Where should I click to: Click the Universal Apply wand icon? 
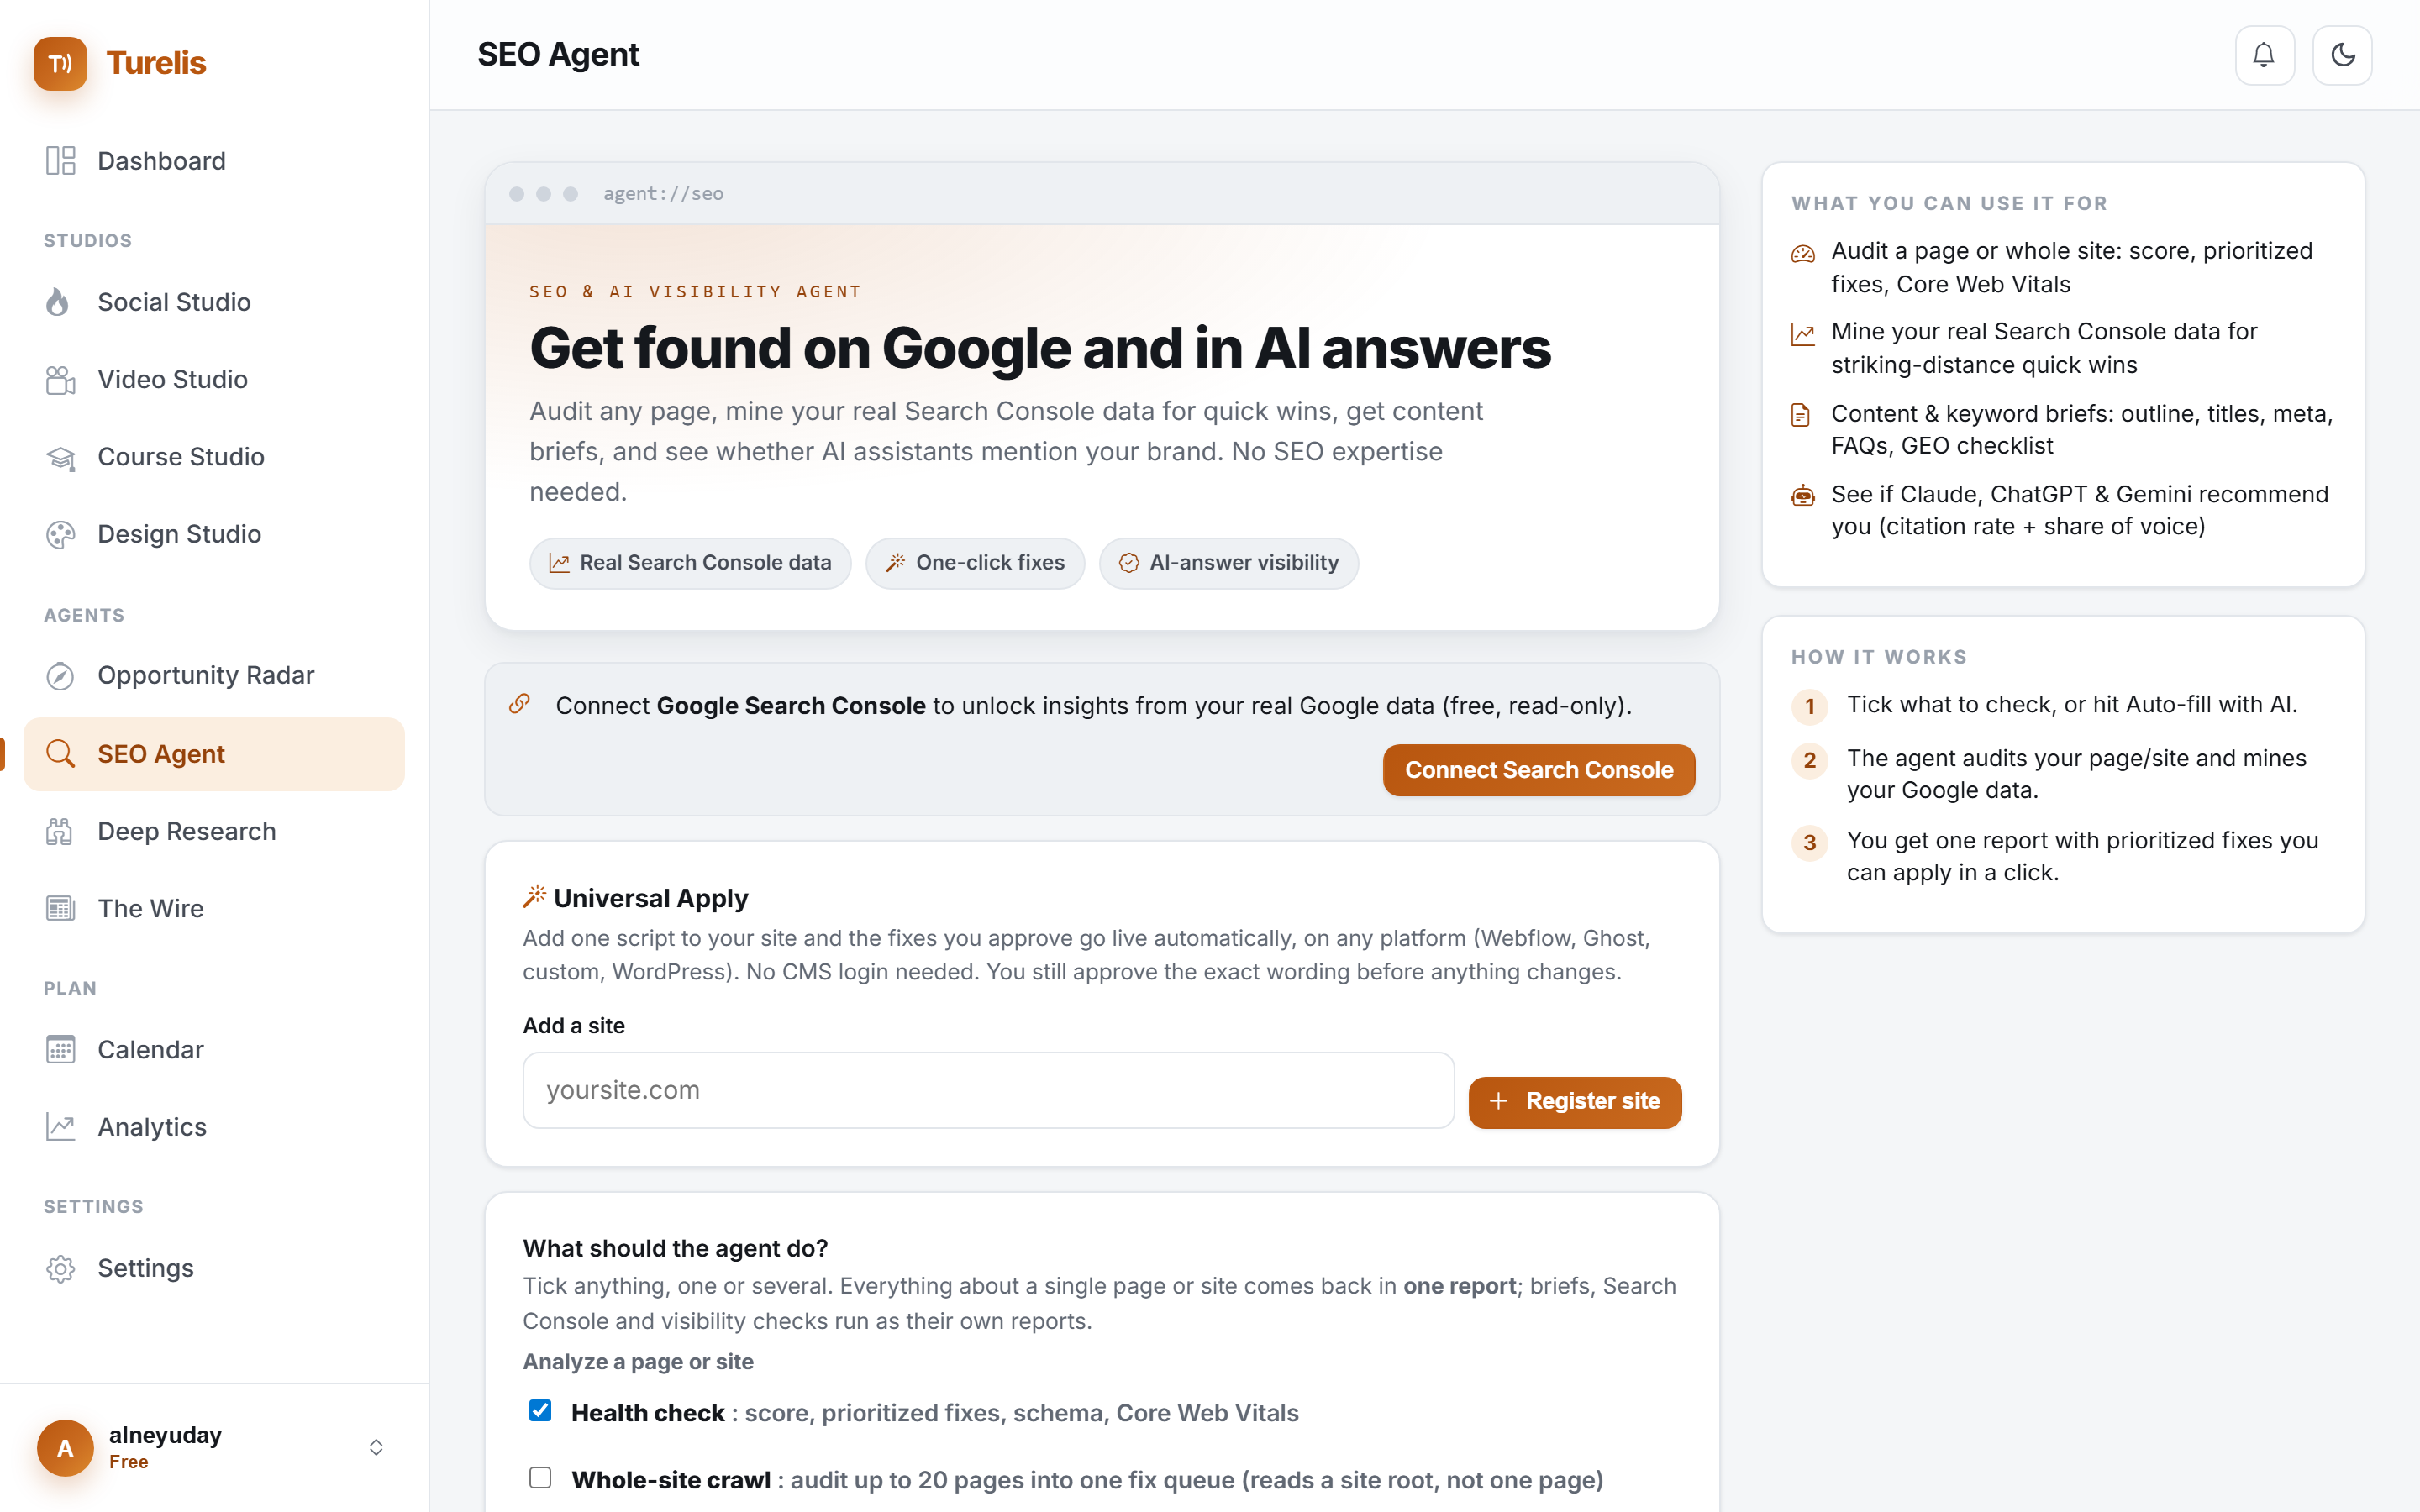[x=535, y=897]
